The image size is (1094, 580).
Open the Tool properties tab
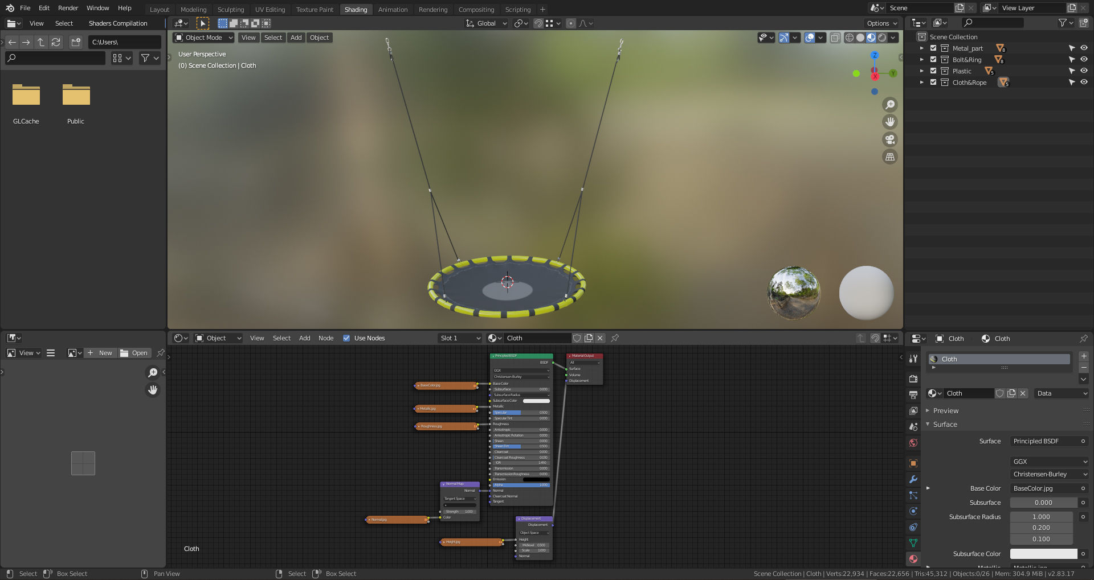click(x=913, y=359)
